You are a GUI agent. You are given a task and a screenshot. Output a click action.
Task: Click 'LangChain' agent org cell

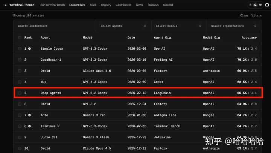pos(162,93)
